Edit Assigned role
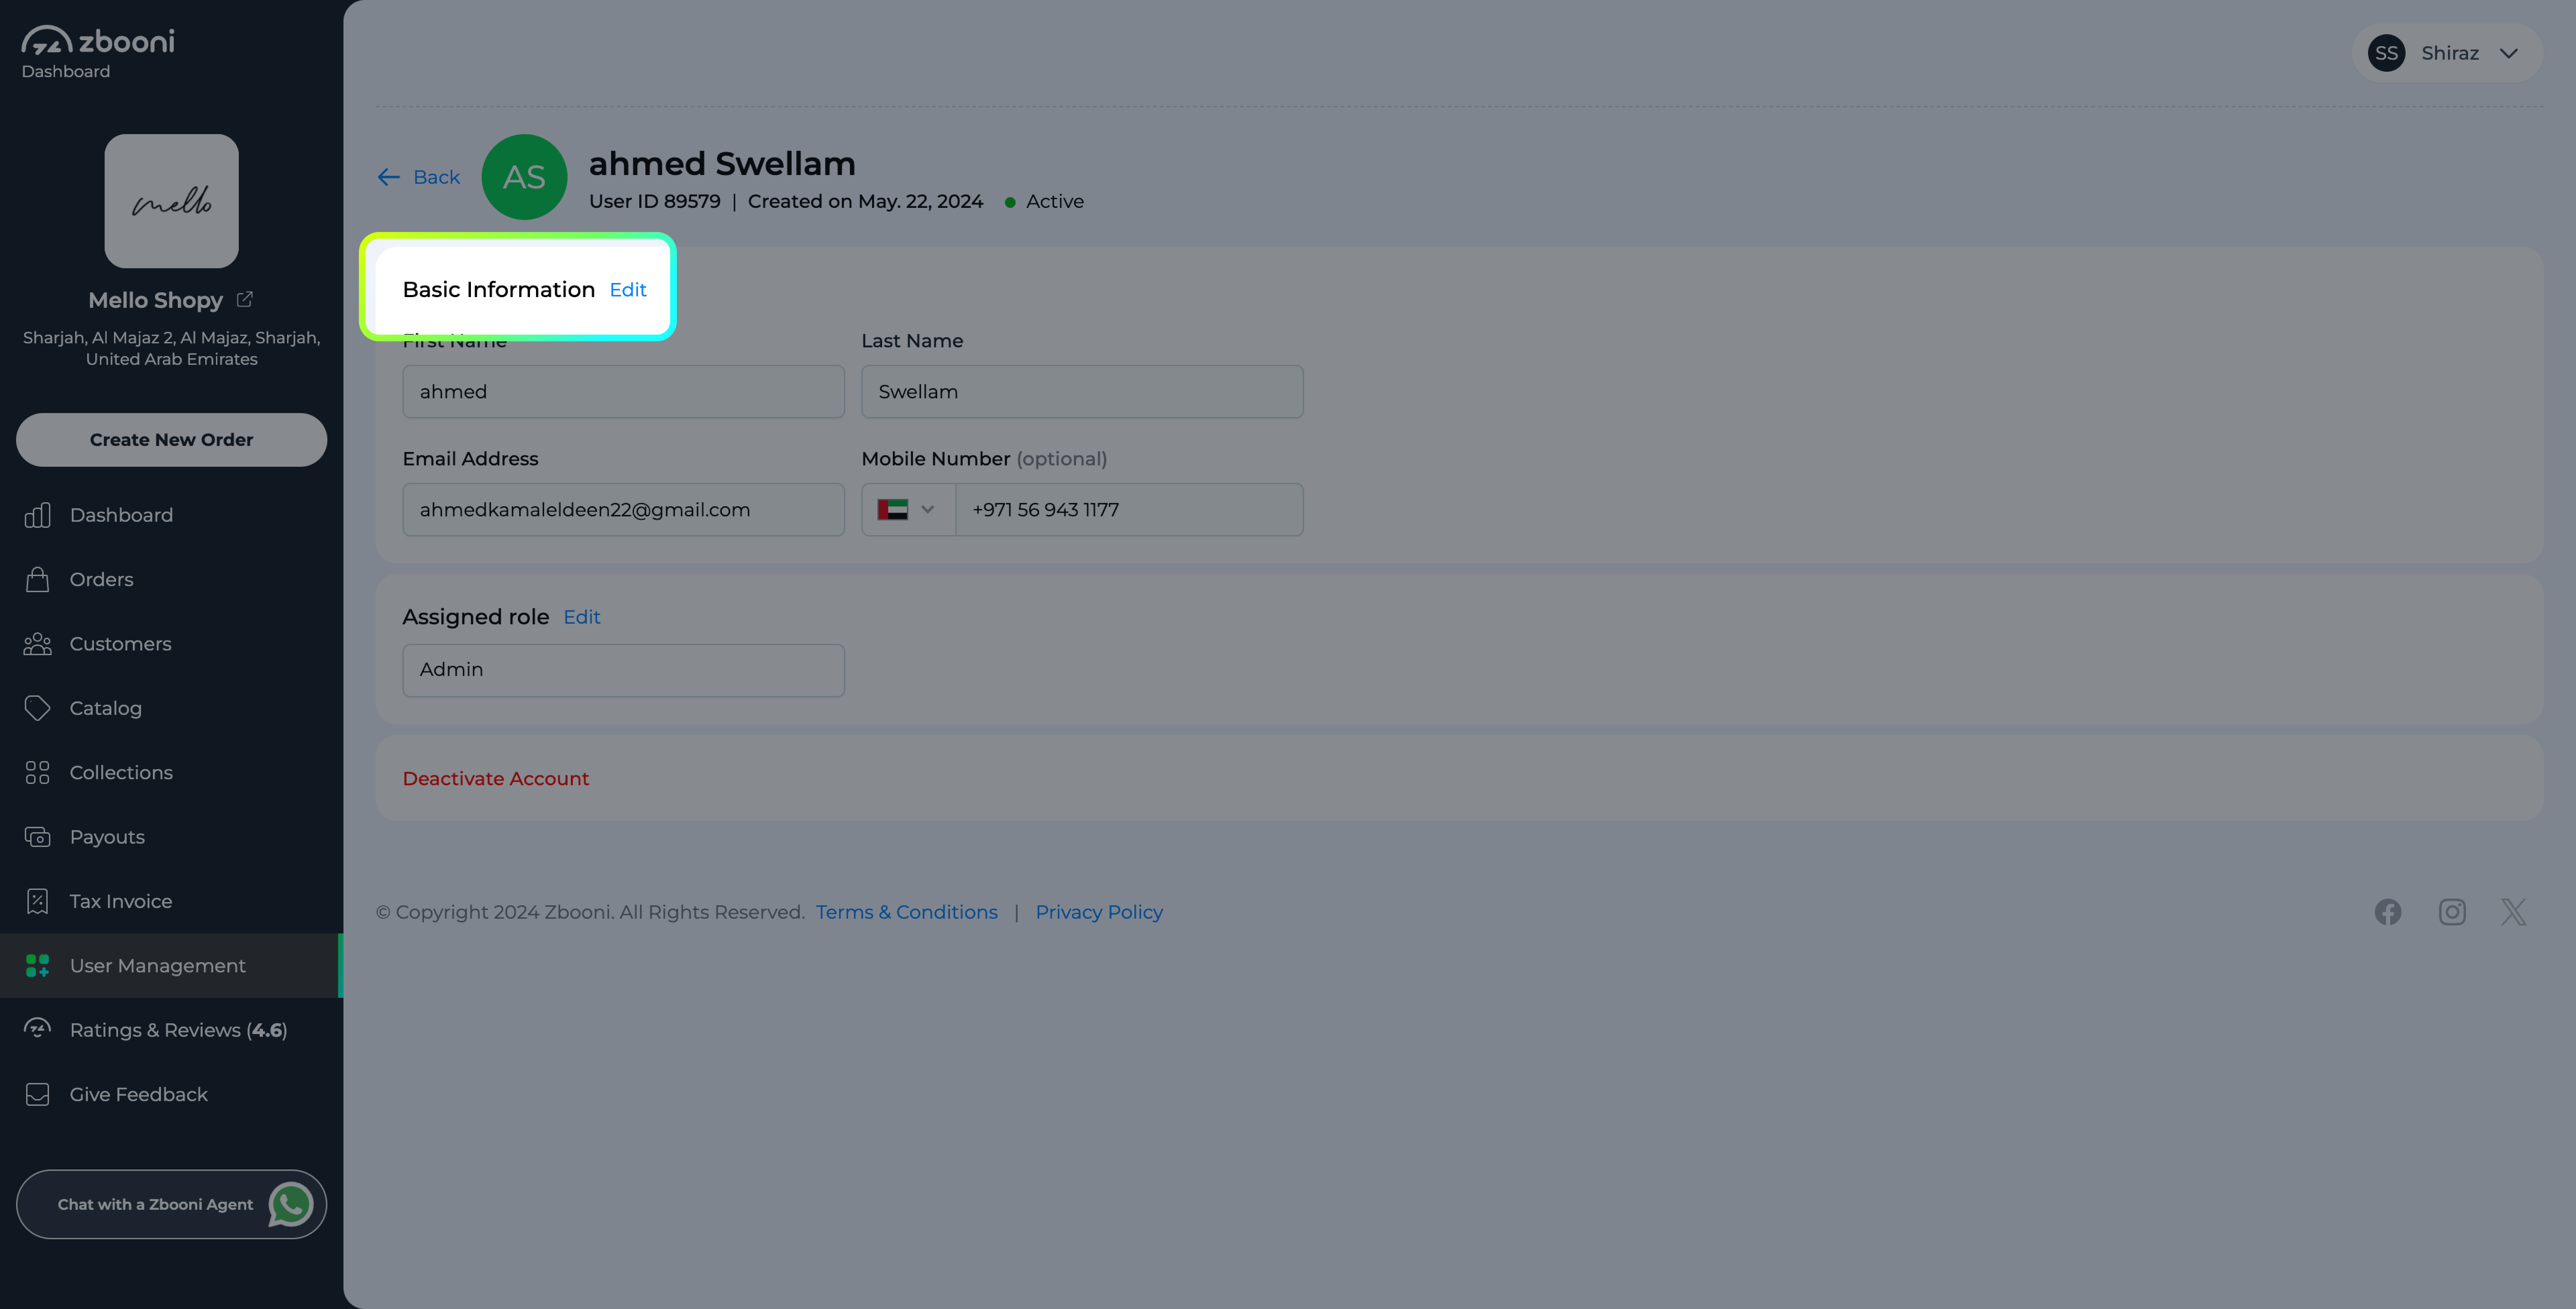Screen dimensions: 2576x1309 tap(582, 617)
